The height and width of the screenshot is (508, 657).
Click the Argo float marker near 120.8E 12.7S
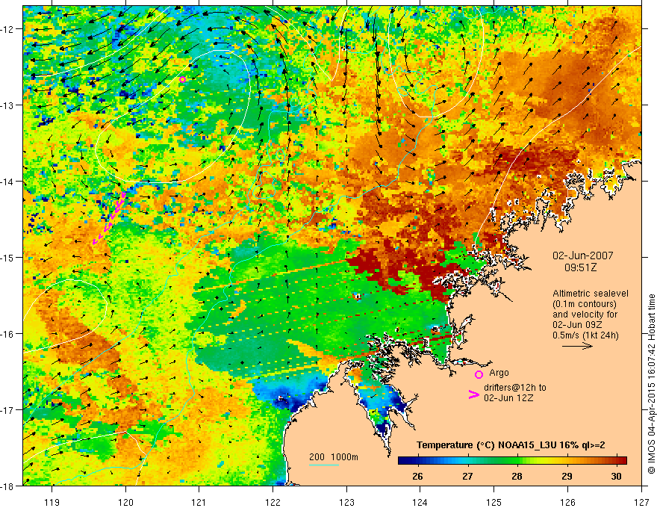point(182,80)
